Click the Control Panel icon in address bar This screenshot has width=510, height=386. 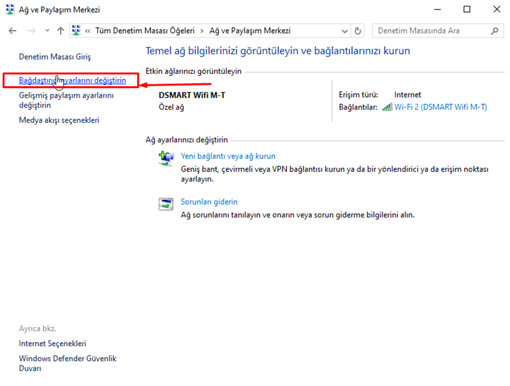76,31
